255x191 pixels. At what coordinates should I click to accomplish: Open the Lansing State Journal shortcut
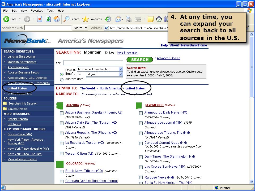[x=21, y=57]
